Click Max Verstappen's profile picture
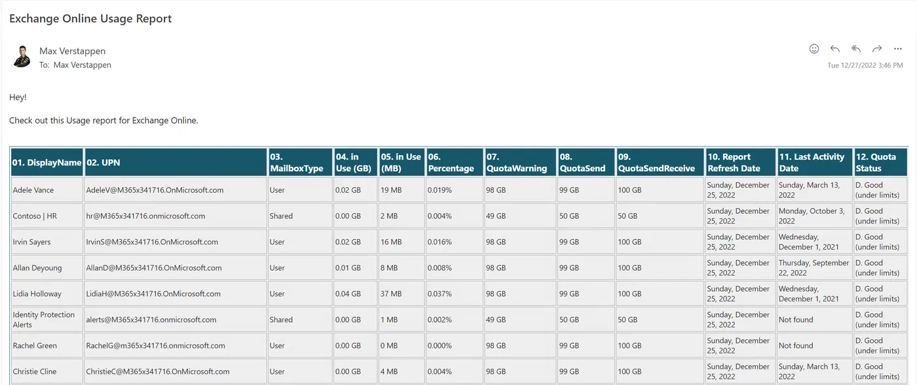917x385 pixels. point(22,57)
